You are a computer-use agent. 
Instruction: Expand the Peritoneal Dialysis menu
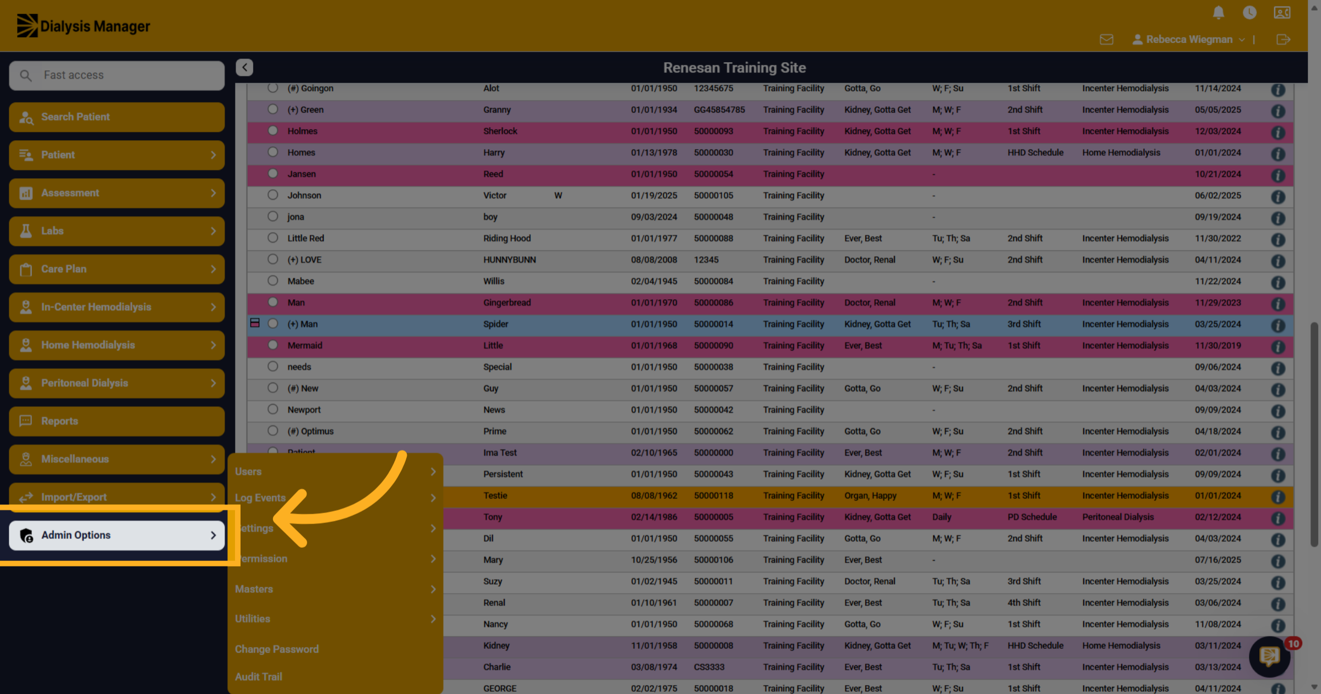click(x=117, y=383)
